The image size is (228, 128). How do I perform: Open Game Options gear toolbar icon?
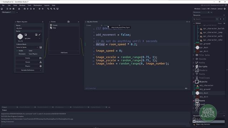40,9
